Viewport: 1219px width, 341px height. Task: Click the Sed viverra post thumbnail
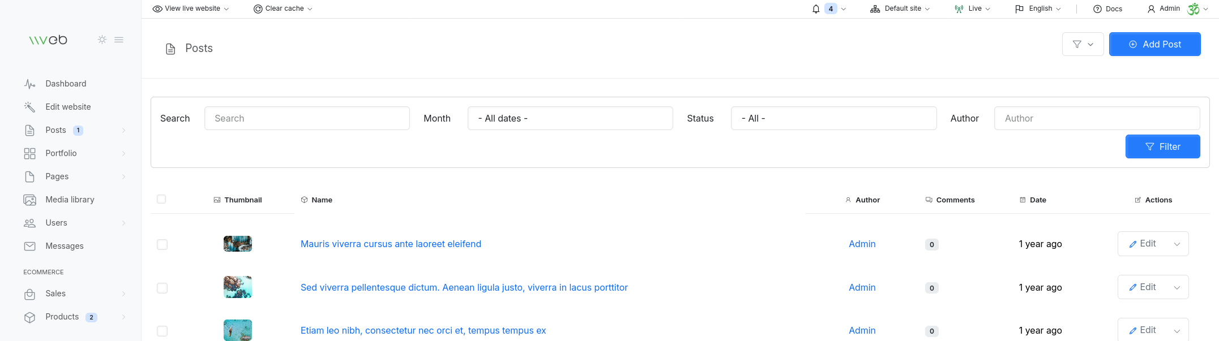(x=238, y=287)
